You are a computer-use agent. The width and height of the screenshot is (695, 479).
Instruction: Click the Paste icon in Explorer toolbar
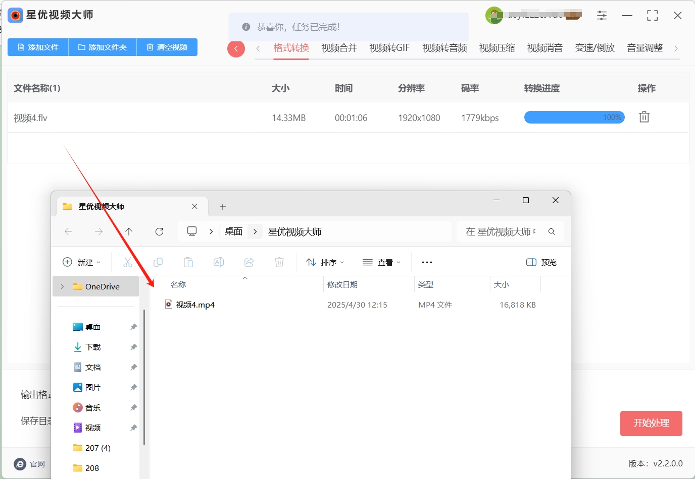pos(188,262)
